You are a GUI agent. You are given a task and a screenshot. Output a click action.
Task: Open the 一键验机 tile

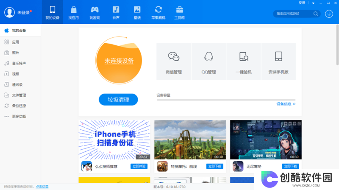pyautogui.click(x=244, y=61)
